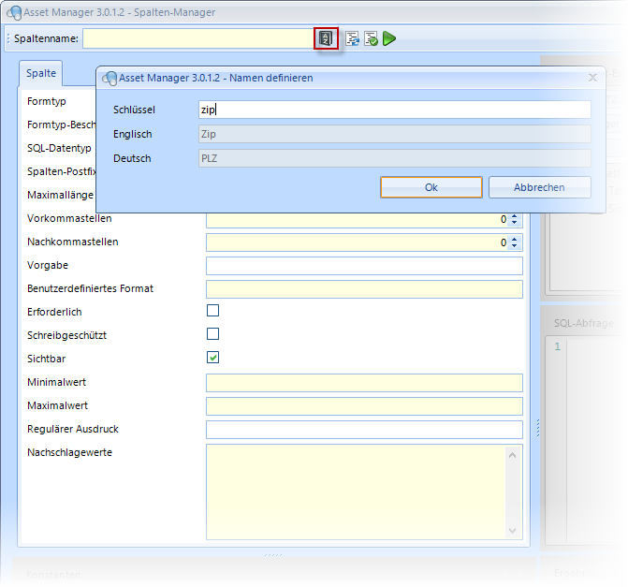The height and width of the screenshot is (587, 628).
Task: Click the Minimalwert input field
Action: click(x=364, y=383)
